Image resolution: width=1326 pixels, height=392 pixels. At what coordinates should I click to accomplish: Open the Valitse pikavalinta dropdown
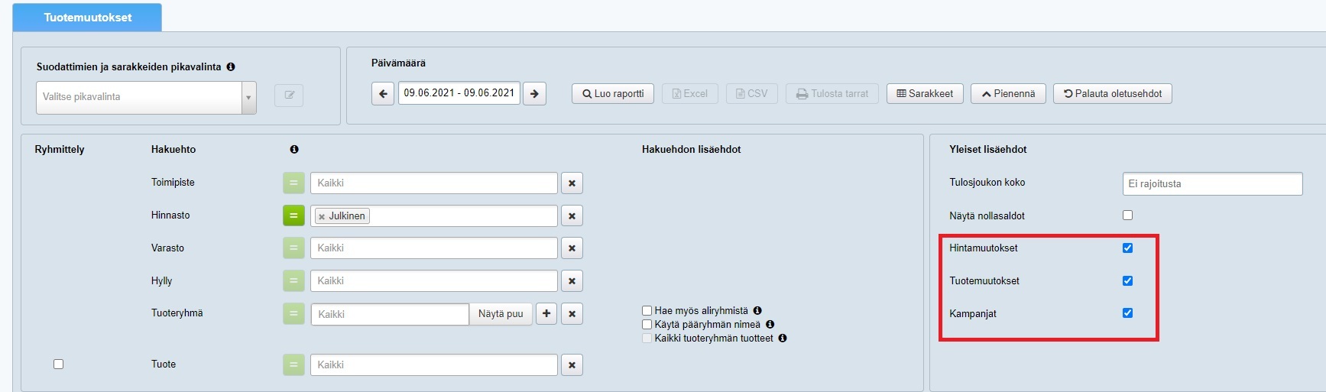click(145, 98)
